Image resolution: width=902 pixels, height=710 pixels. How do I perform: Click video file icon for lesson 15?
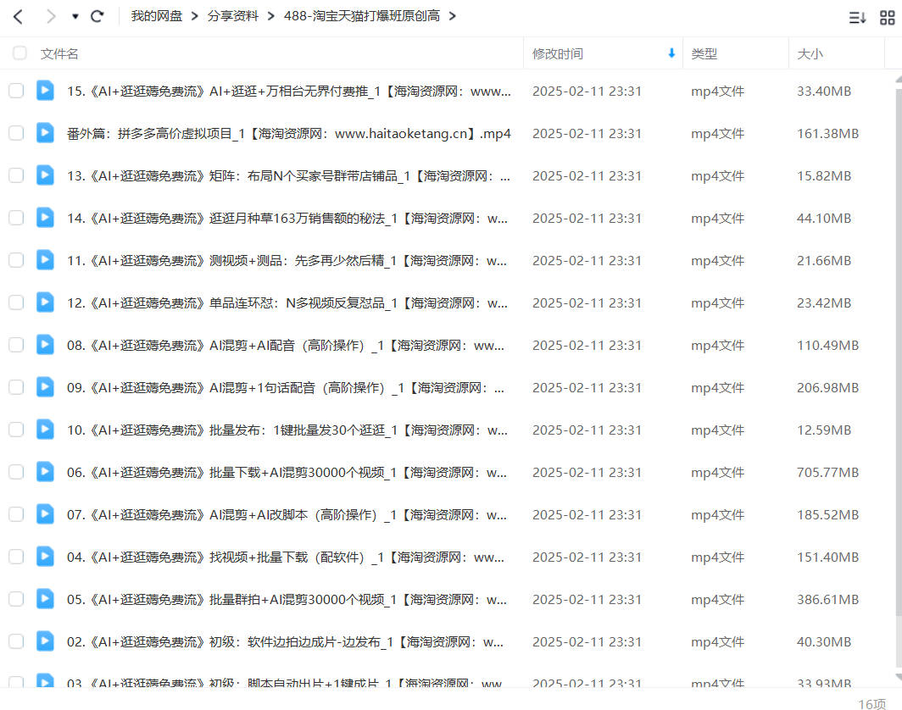point(45,91)
